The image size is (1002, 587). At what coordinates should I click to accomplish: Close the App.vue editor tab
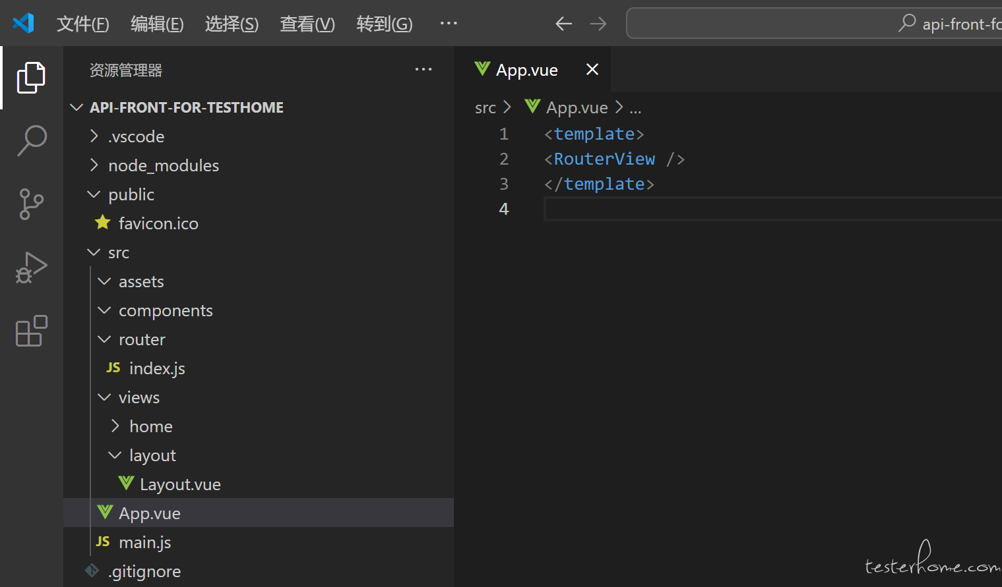pos(592,69)
